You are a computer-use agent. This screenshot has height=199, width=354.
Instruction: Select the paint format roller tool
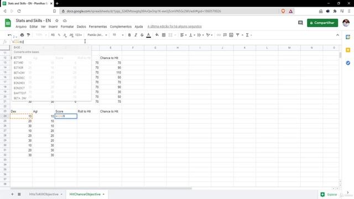point(28,35)
